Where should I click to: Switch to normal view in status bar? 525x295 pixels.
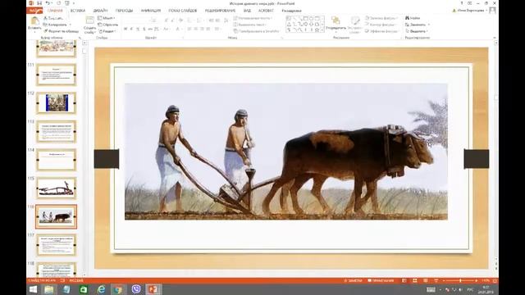point(404,280)
